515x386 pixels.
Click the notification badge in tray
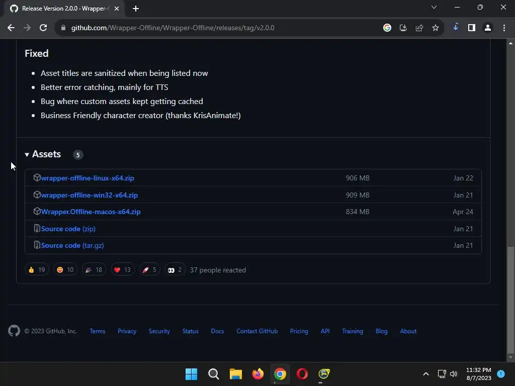(501, 373)
